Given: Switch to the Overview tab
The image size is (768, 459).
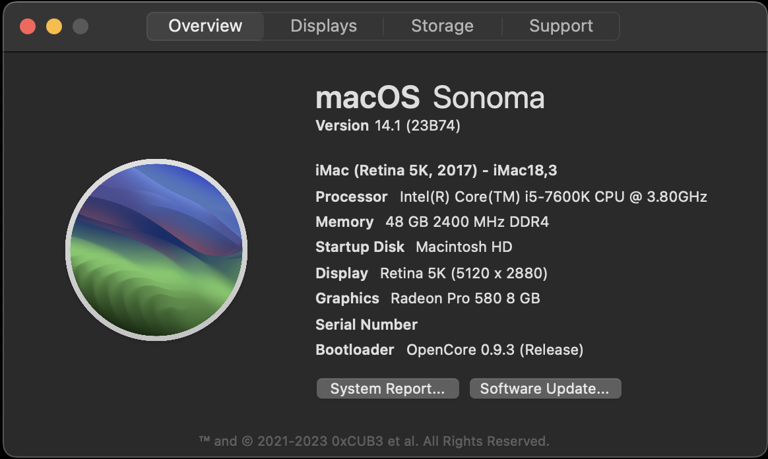Looking at the screenshot, I should (205, 26).
